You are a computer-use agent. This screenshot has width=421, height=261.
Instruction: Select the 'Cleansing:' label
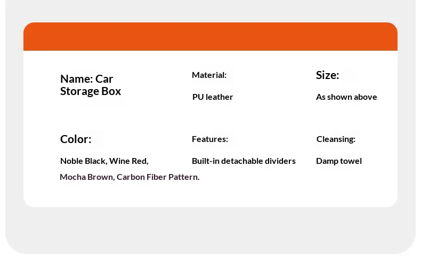(x=336, y=139)
